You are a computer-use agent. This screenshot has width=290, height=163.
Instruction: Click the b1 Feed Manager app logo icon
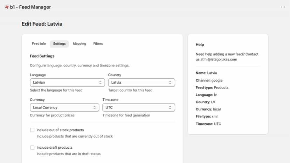pos(7,7)
